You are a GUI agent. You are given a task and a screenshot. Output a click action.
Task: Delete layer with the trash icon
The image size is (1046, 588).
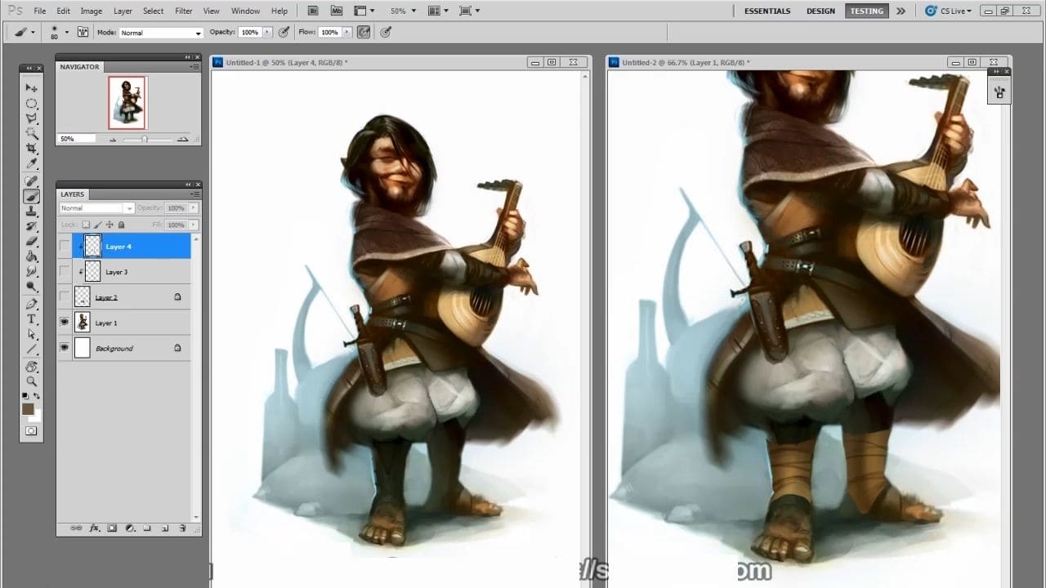pos(181,528)
